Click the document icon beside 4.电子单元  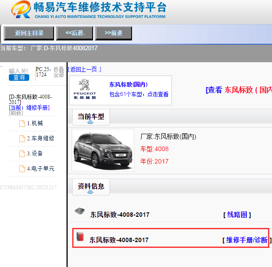(x=22, y=169)
